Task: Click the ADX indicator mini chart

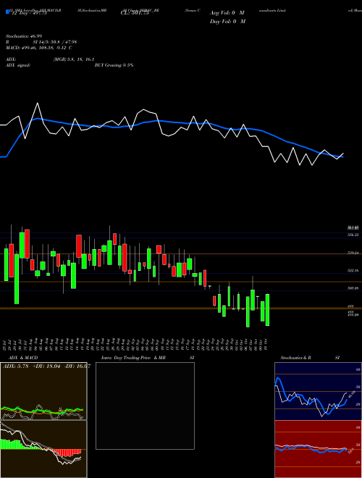Action: (x=43, y=391)
